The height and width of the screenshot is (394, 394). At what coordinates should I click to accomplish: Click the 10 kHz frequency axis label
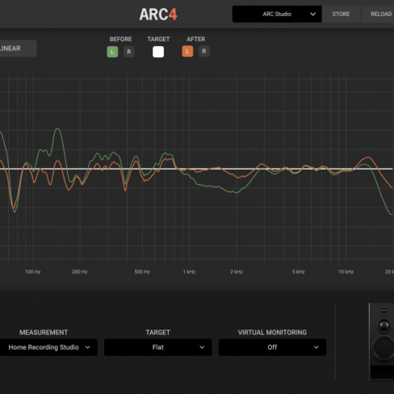click(346, 272)
